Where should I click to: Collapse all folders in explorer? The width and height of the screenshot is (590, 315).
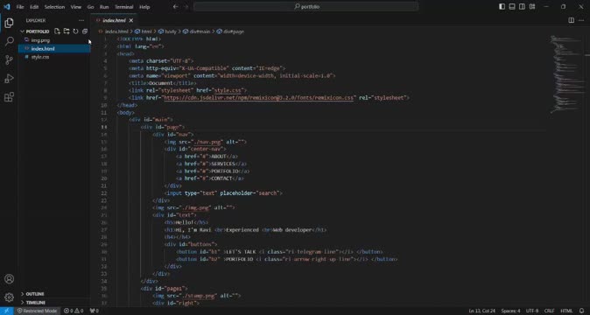pos(85,31)
